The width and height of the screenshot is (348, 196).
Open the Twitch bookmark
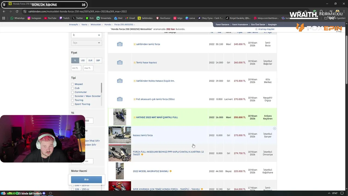coord(64,18)
